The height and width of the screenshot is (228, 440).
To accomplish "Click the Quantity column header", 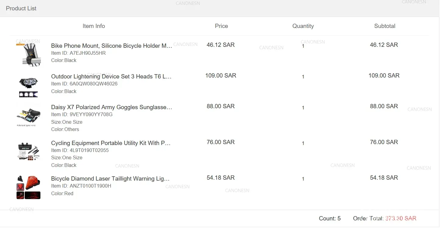I will (303, 26).
